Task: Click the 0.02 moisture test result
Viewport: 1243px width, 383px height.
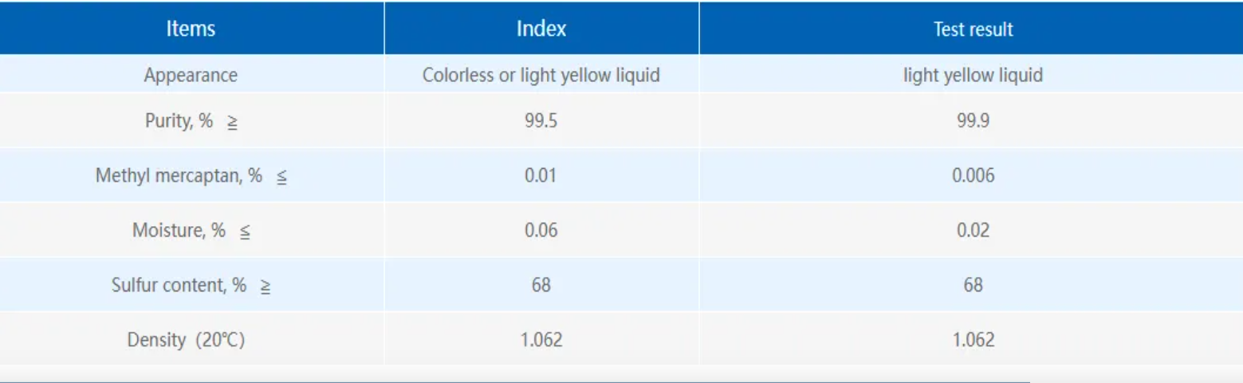Action: click(x=973, y=231)
